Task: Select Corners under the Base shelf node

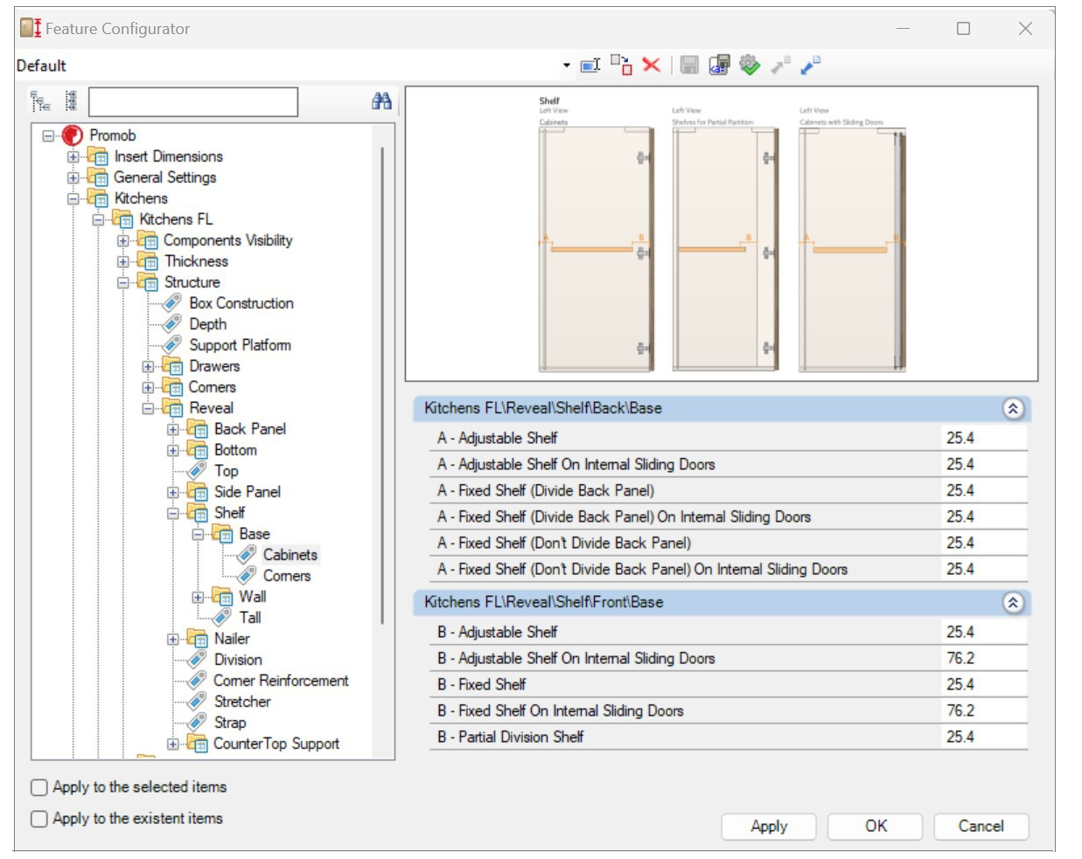Action: click(x=286, y=576)
